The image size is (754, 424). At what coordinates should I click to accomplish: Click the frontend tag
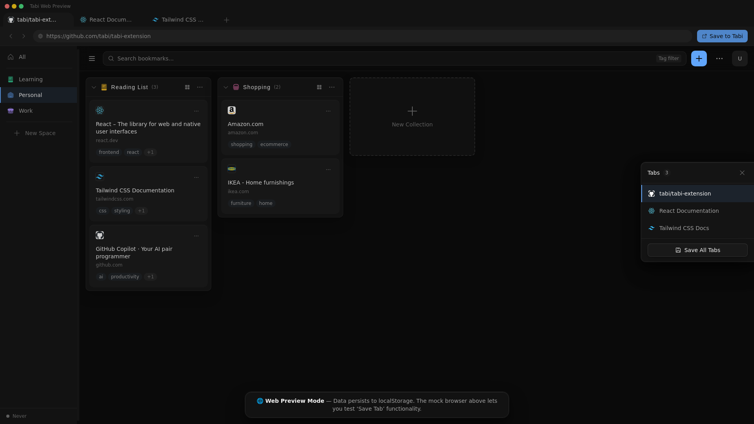[x=109, y=152]
